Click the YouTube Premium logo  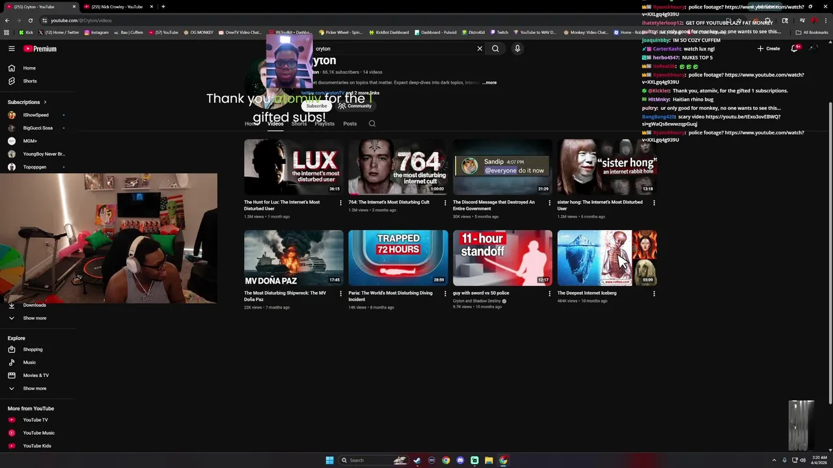(40, 49)
